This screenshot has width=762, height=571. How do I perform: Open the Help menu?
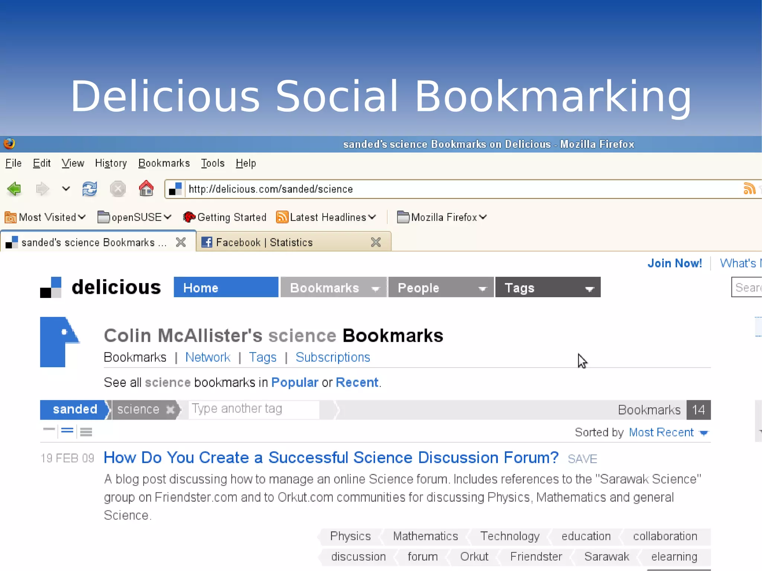pos(246,163)
